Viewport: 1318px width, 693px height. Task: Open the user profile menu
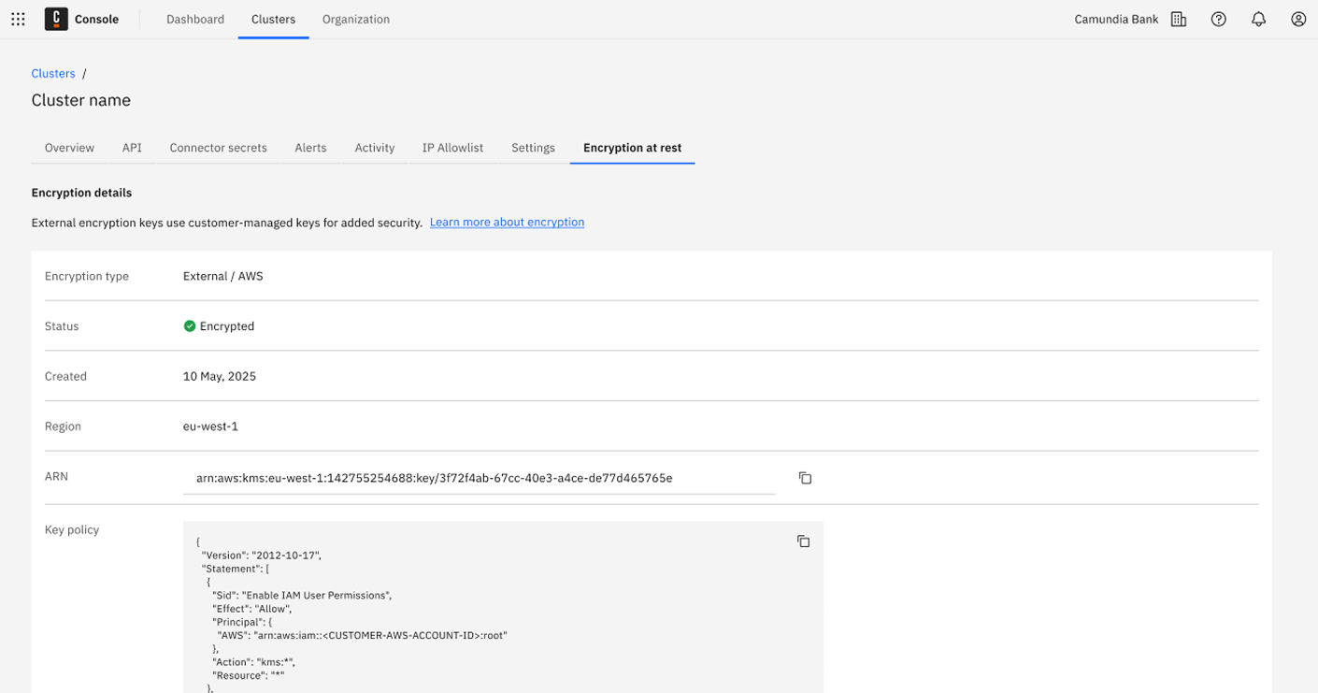[x=1297, y=19]
